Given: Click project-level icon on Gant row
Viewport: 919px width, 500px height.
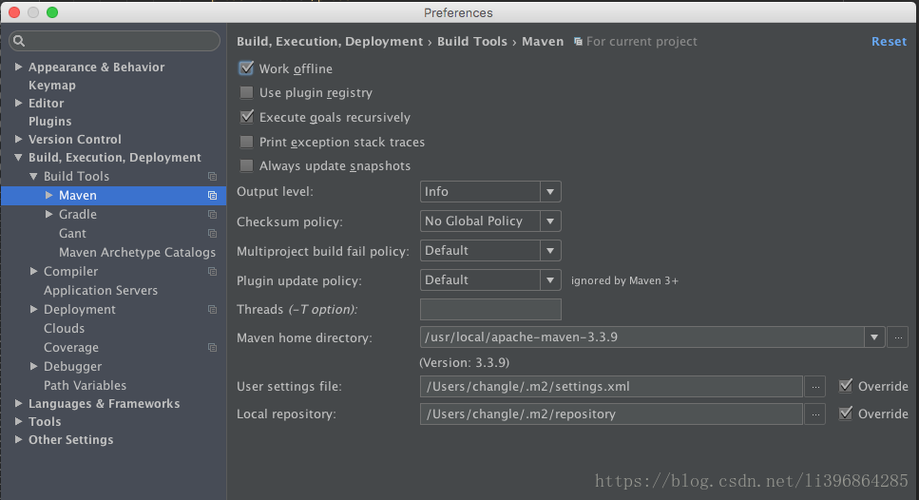Looking at the screenshot, I should pyautogui.click(x=212, y=234).
